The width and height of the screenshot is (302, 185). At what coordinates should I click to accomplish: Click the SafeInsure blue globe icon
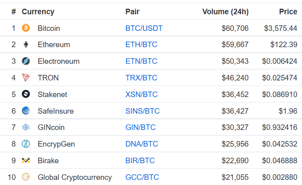26,111
